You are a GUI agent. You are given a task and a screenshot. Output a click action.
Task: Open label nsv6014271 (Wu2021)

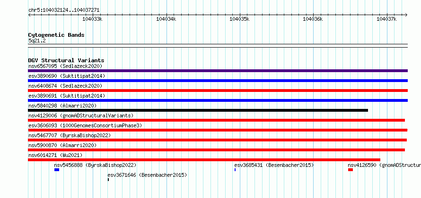pyautogui.click(x=55, y=155)
